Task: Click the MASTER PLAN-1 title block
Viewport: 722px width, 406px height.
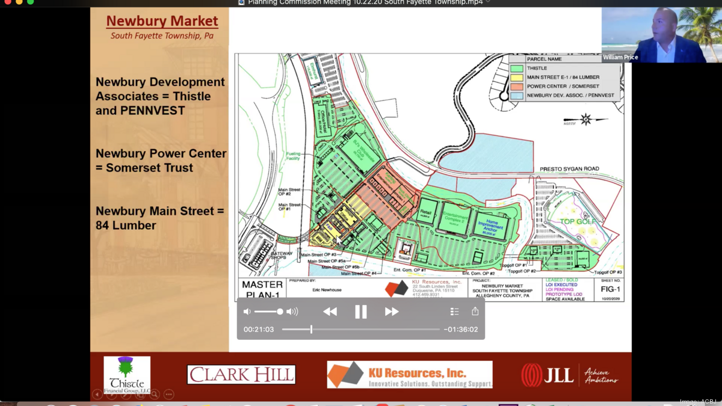Action: (x=262, y=289)
